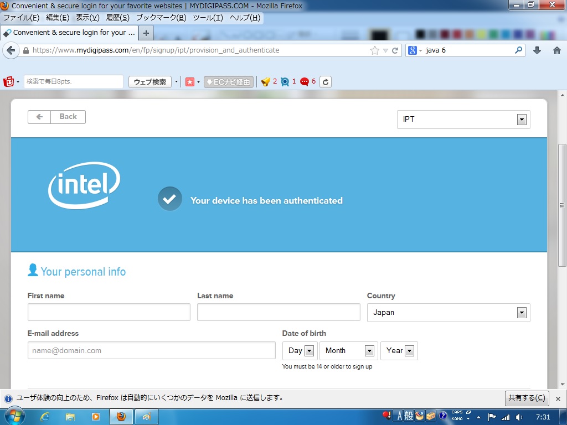Click into the E-mail address field
Viewport: 567px width, 425px height.
click(x=152, y=350)
